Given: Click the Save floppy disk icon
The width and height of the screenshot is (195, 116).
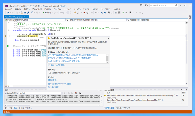Looking at the screenshot, I should coord(25,13).
